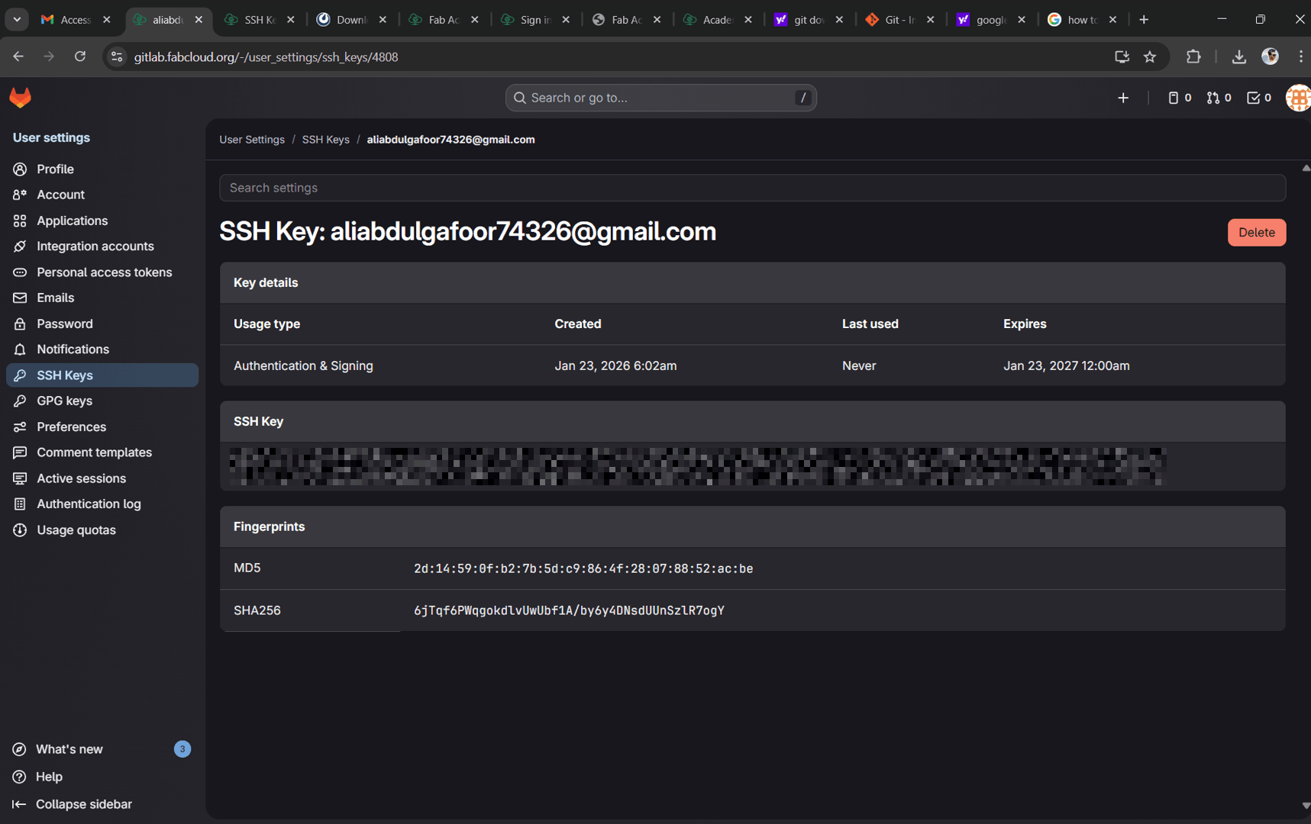
Task: Open Personal access tokens page
Action: (102, 272)
